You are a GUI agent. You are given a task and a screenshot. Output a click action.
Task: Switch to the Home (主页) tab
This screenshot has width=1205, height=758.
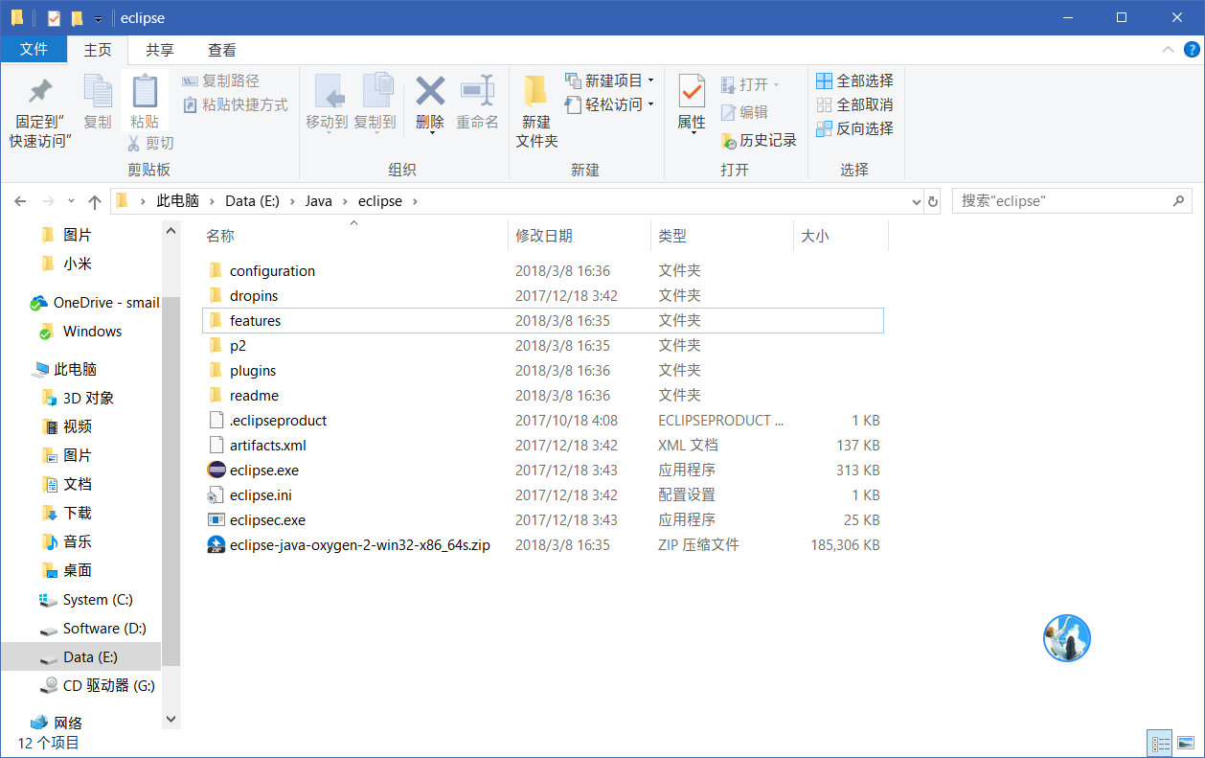point(98,50)
